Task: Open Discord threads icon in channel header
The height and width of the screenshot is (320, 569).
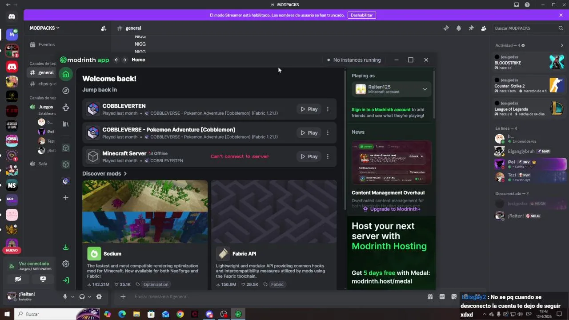Action: coord(446,28)
